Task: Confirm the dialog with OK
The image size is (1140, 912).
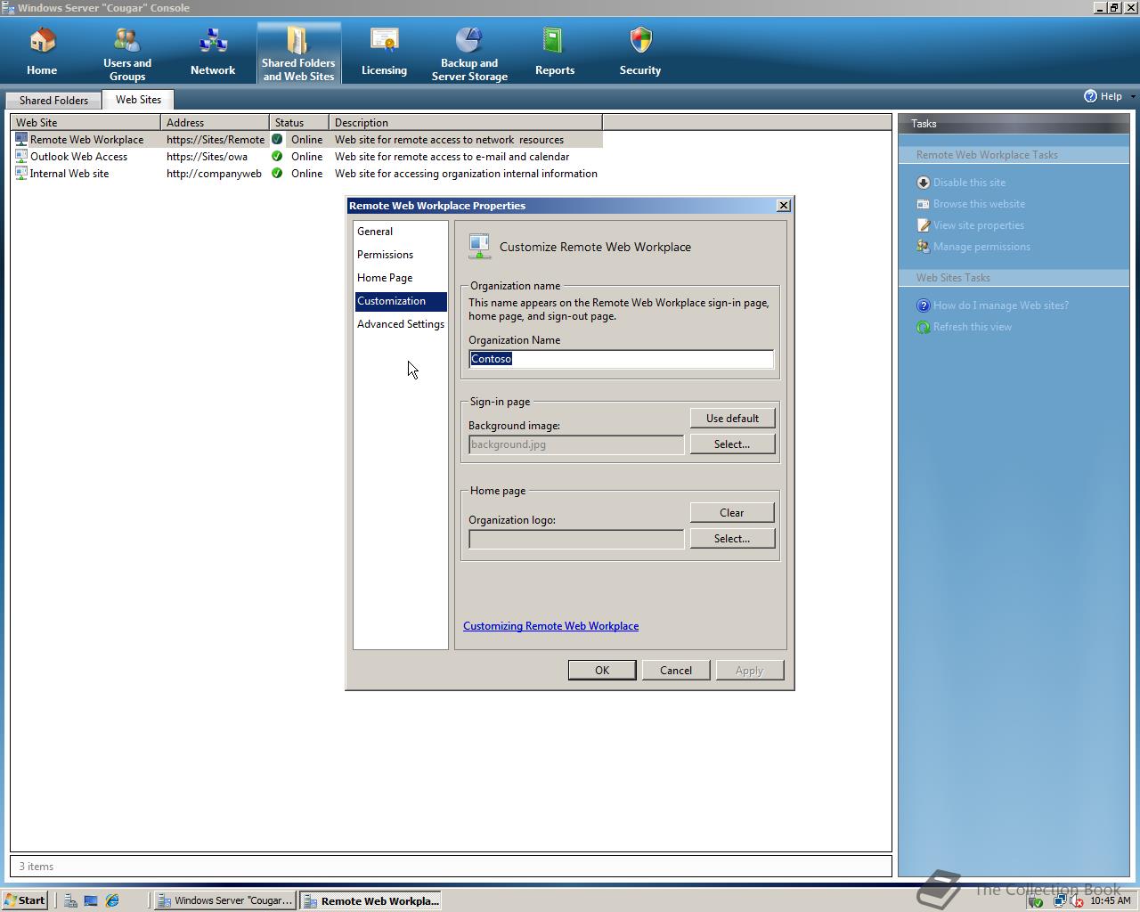Action: click(x=602, y=670)
